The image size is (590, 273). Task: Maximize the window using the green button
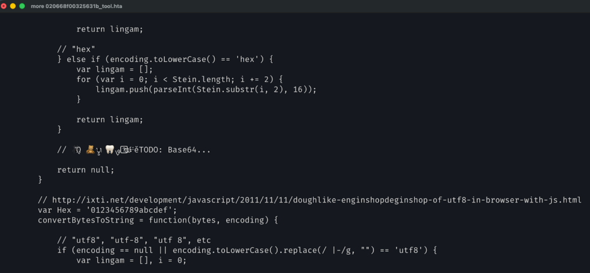[x=22, y=6]
